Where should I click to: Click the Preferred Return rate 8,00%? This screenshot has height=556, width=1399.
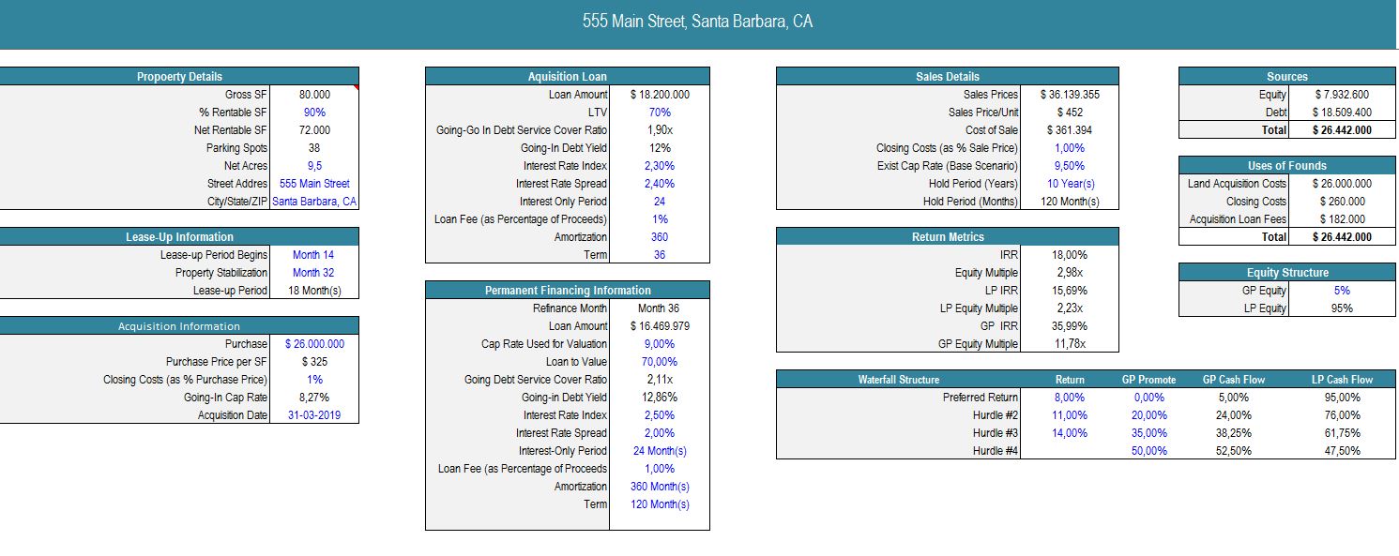tap(1070, 398)
